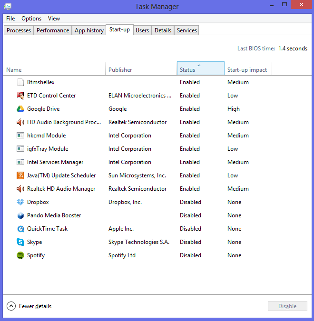Click the Spotify Ltd publisher cell
This screenshot has width=314, height=321.
click(122, 255)
